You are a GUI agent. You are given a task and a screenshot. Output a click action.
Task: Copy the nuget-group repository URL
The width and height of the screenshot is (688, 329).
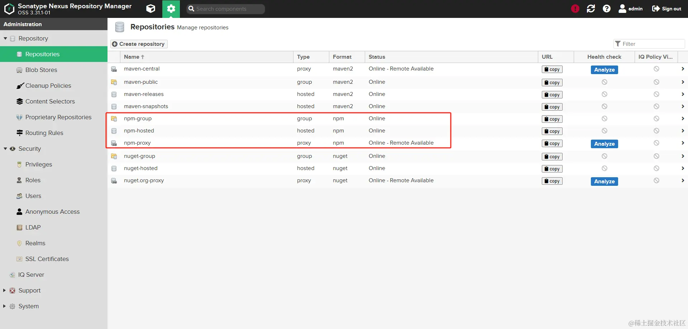[x=552, y=157]
